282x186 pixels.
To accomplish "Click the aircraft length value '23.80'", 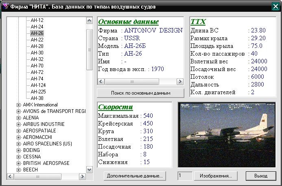I will coord(258,30).
